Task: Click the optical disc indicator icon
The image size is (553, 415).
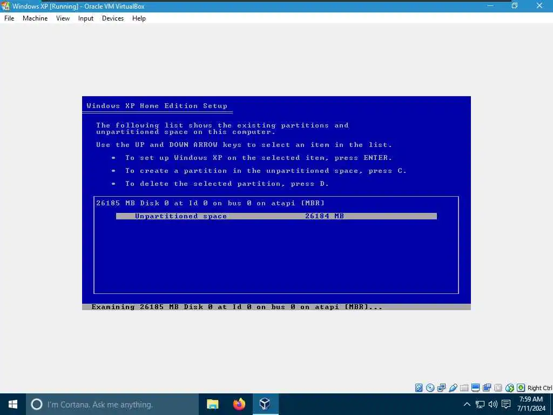Action: point(430,388)
